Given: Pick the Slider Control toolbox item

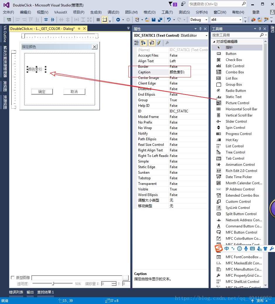Looking at the screenshot, I should [x=237, y=121].
